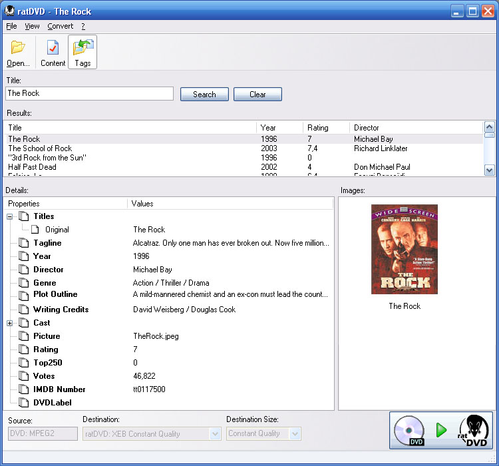Open the File menu
499x466 pixels.
(11, 26)
